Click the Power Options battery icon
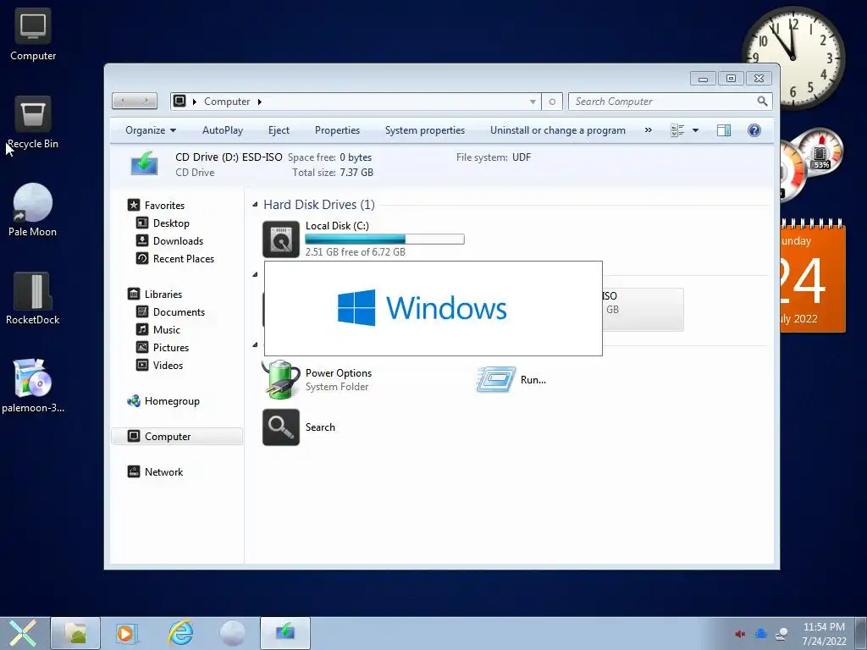Screen dimensions: 867x650 [x=281, y=379]
